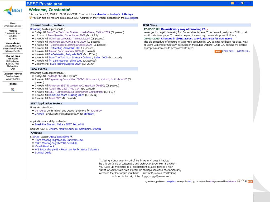270x202 pixels.
Task: Open today's birthdays link
Action: [x=122, y=14]
